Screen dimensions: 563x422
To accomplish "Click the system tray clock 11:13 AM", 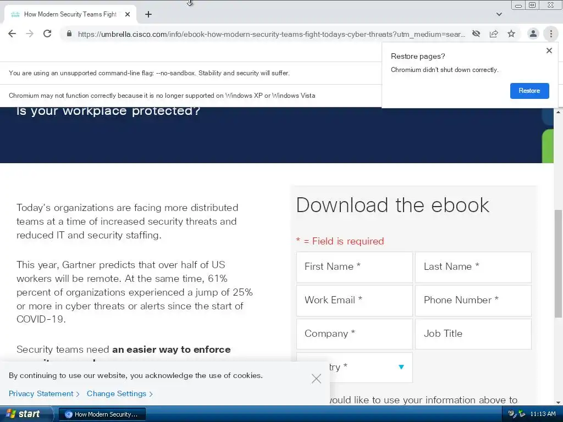I will tap(543, 414).
